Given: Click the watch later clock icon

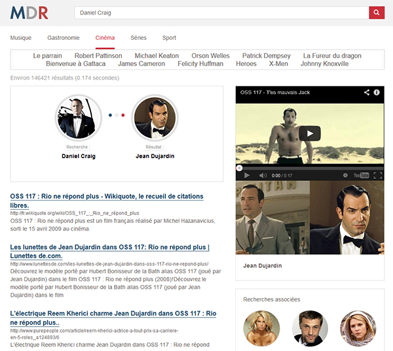Looking at the screenshot, I should click(x=345, y=175).
